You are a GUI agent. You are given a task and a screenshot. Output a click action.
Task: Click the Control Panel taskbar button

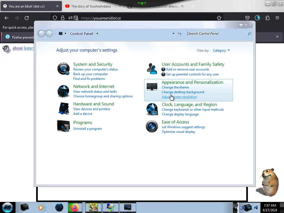point(128,207)
